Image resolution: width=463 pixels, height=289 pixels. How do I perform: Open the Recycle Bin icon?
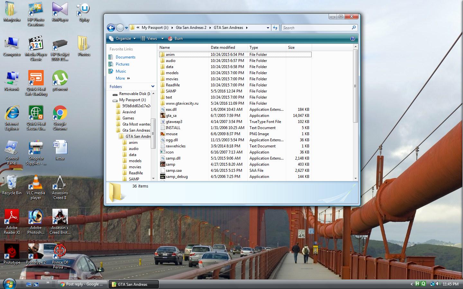pos(12,185)
